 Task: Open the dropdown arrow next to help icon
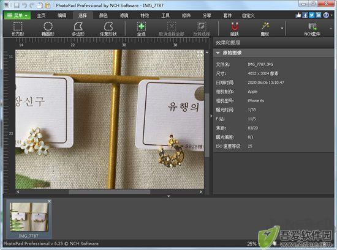click(331, 15)
